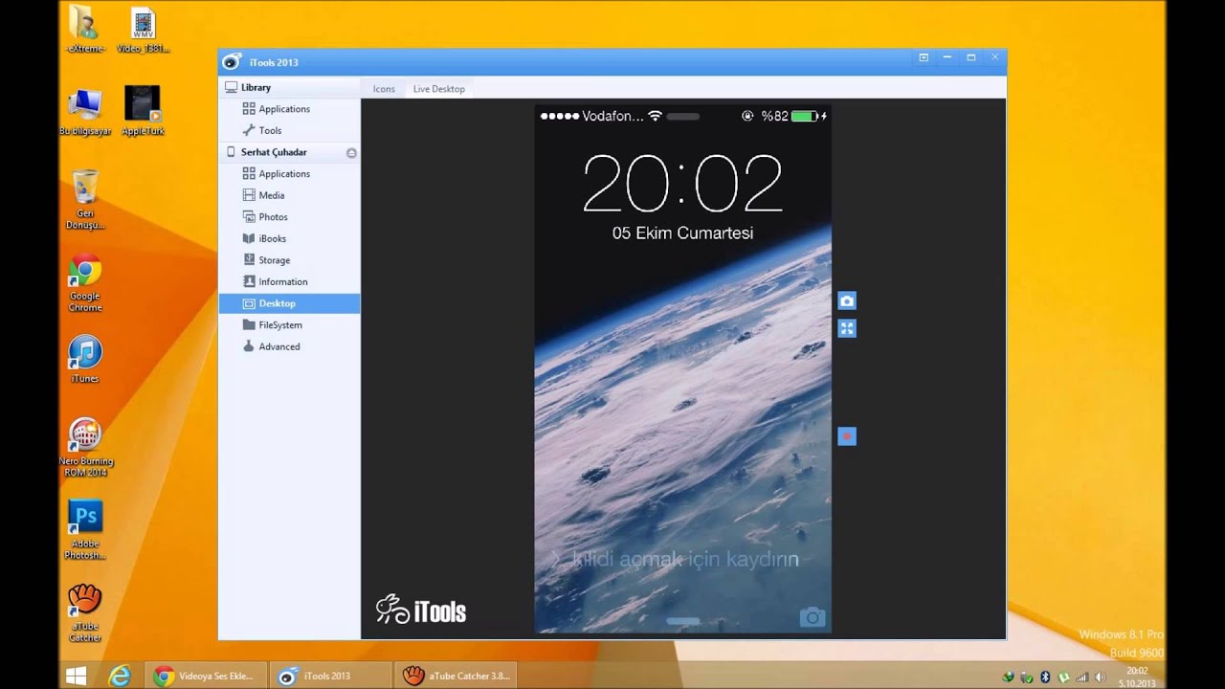This screenshot has width=1225, height=689.
Task: Launch Adobe Photoshop from the desktop
Action: click(x=85, y=530)
